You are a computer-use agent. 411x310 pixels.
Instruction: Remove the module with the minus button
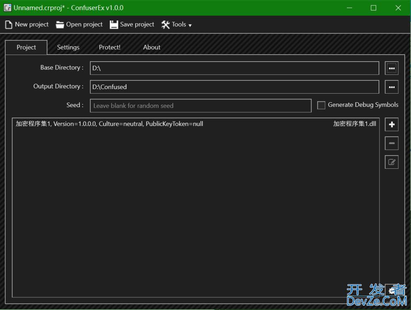tap(392, 143)
